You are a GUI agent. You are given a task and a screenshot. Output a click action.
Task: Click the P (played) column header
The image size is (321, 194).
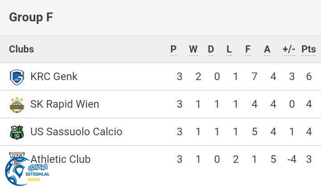click(173, 49)
